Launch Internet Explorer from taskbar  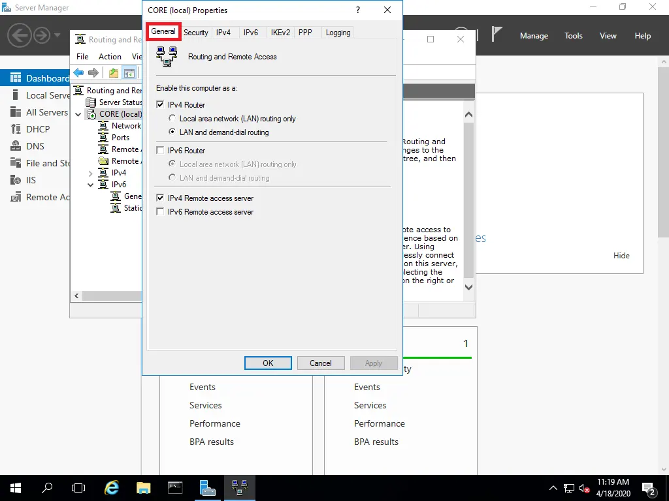[111, 488]
